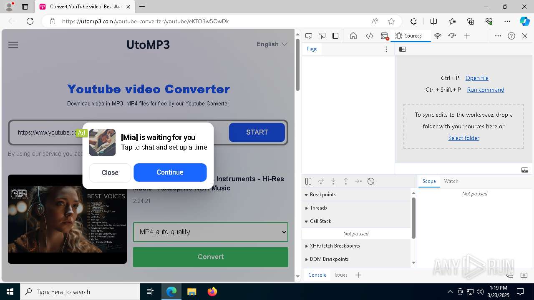Expand the Threads section
The width and height of the screenshot is (534, 300).
tap(356, 208)
